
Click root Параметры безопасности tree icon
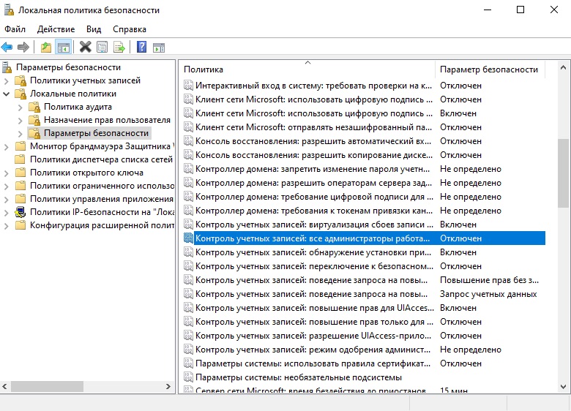[7, 67]
